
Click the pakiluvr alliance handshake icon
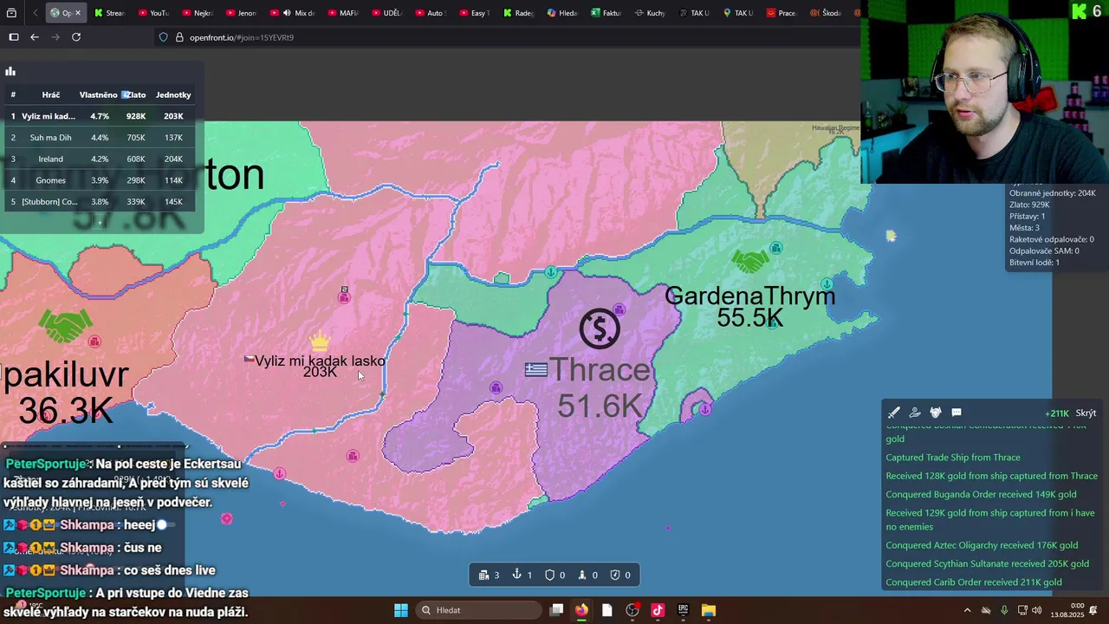(x=64, y=326)
